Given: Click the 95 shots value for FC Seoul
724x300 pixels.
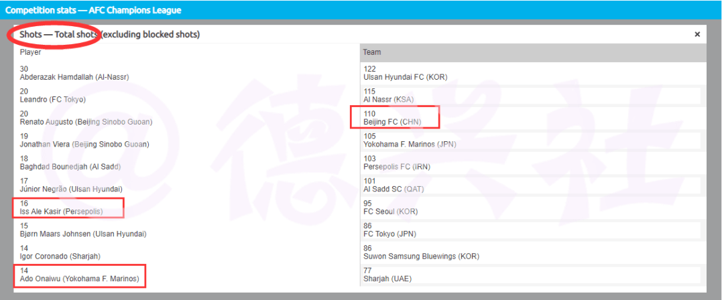Looking at the screenshot, I should pos(368,203).
